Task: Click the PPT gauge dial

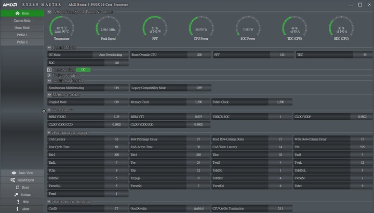Action: (155, 27)
